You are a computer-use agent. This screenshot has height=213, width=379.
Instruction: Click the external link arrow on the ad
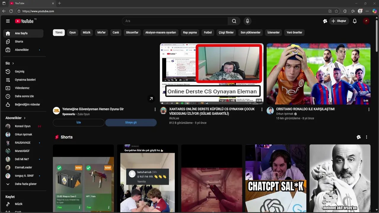pos(151,99)
